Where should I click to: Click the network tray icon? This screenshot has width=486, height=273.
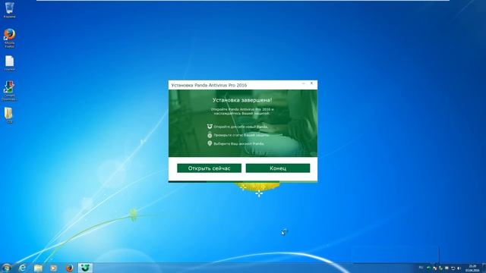click(x=453, y=268)
